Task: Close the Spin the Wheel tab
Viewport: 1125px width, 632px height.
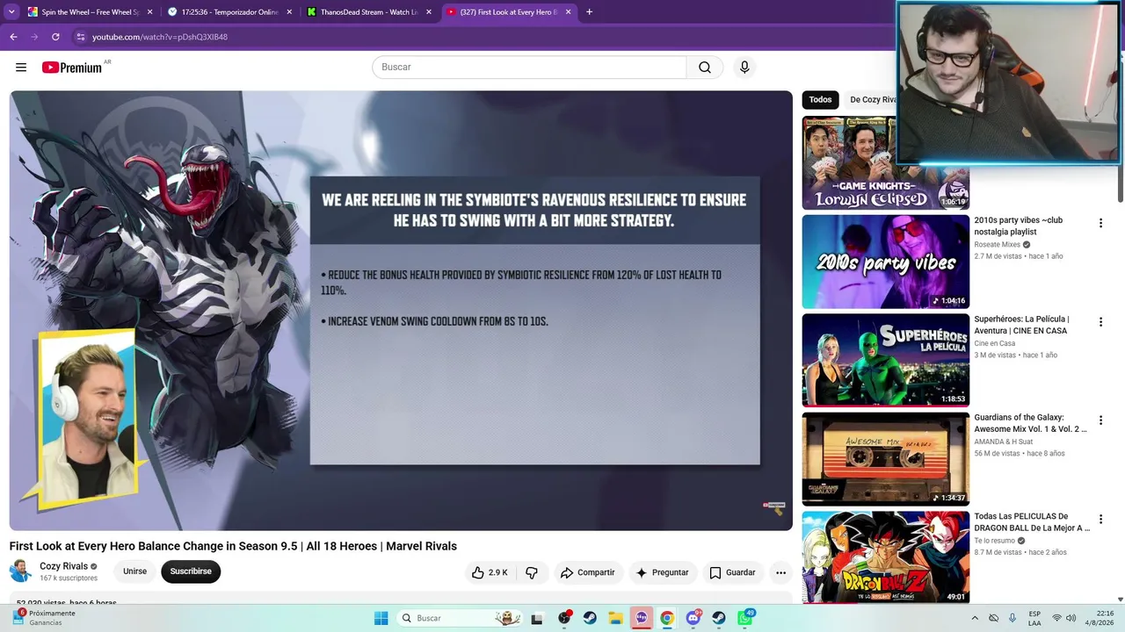Action: tap(149, 12)
